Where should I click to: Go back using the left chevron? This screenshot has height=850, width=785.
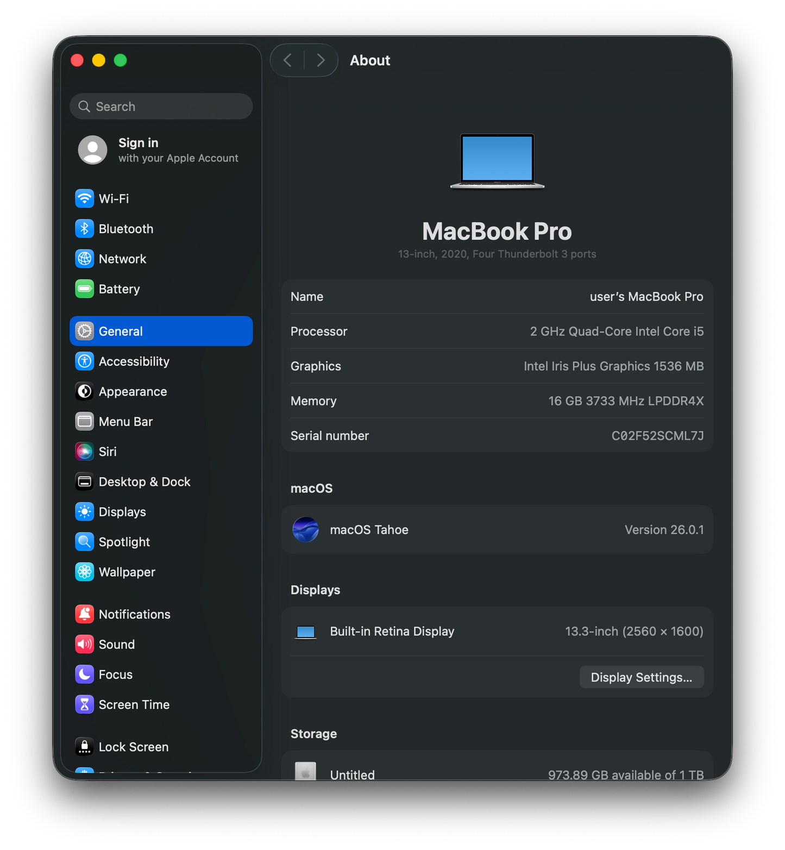(288, 60)
